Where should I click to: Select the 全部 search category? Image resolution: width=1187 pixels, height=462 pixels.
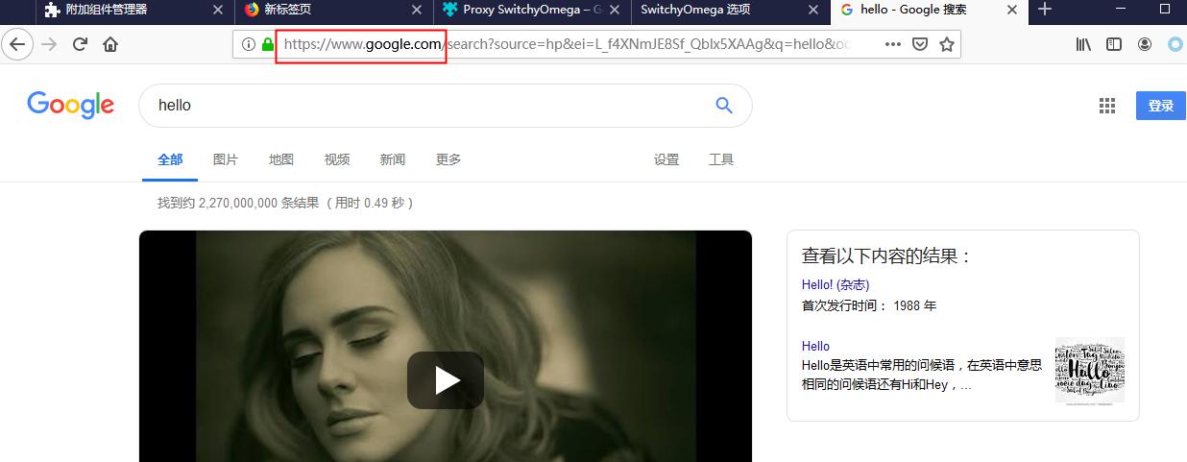170,159
